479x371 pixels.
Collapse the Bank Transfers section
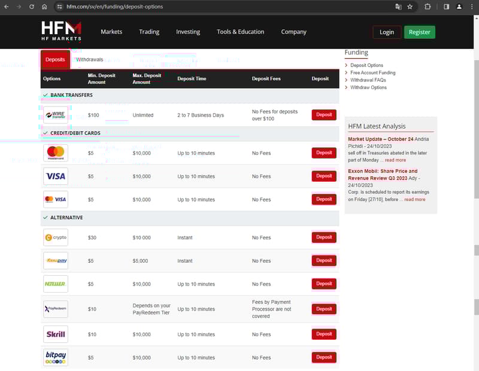(67, 95)
